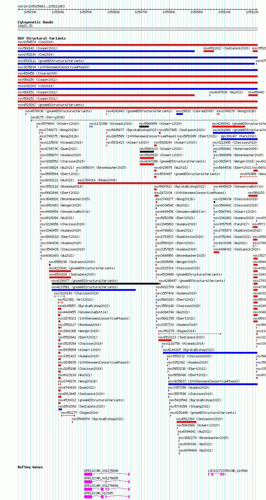The height and width of the screenshot is (500, 266).
Task: Click nsv6512393 (Sedlazeck2020) label
Action: coord(199,419)
